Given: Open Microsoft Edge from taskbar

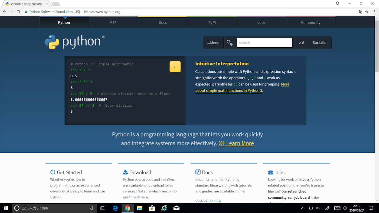Looking at the screenshot, I should [115, 208].
